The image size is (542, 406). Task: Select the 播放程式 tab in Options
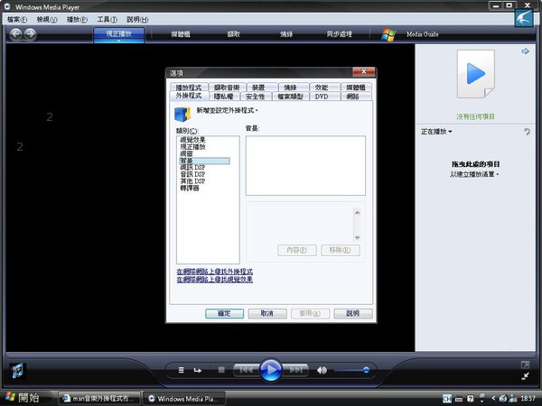coord(189,88)
